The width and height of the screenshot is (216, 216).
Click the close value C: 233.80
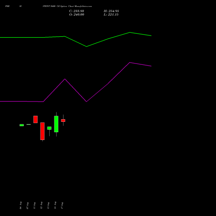pyautogui.click(x=76, y=11)
